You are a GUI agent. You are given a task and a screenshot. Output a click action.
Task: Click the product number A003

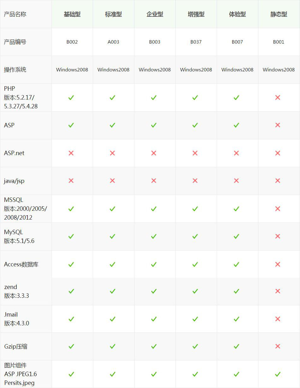[x=113, y=42]
